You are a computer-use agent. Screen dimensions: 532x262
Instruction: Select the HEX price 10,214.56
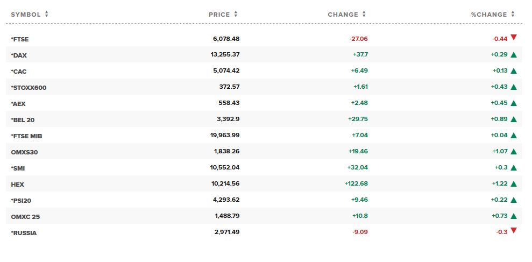coord(225,183)
